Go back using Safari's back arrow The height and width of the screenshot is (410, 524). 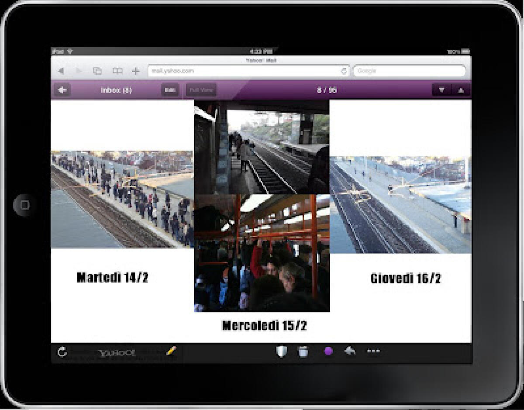61,71
